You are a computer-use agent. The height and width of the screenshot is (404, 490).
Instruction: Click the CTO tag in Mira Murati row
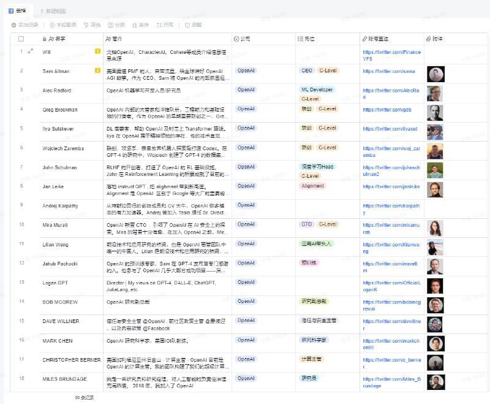[x=306, y=224]
